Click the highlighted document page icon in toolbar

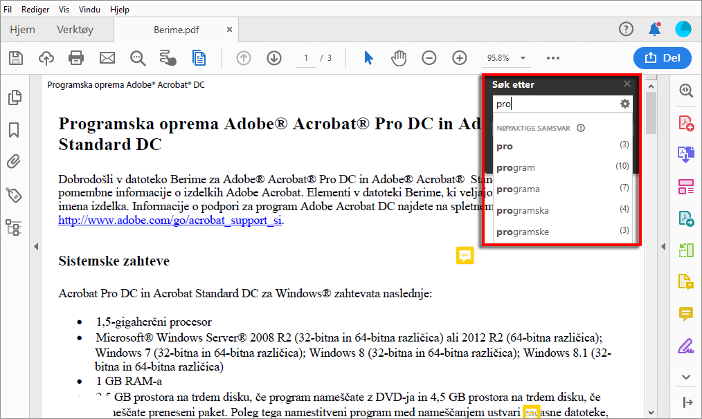[x=199, y=58]
